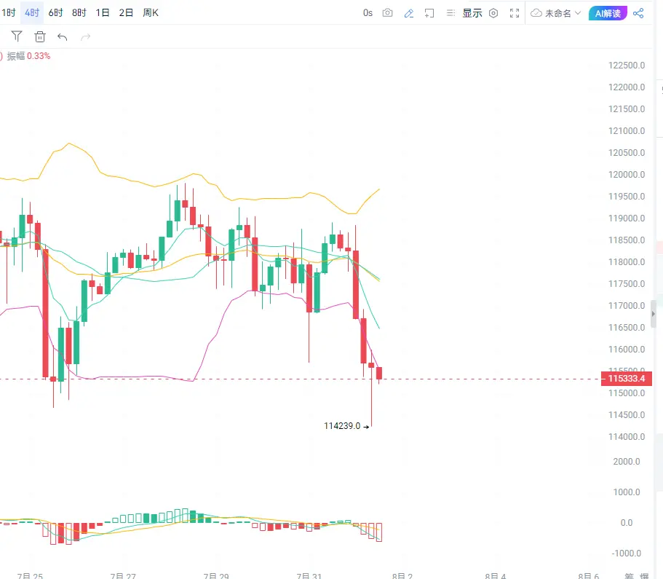The image size is (663, 579).
Task: Click the cloud icon beside 未命名
Action: coord(536,13)
